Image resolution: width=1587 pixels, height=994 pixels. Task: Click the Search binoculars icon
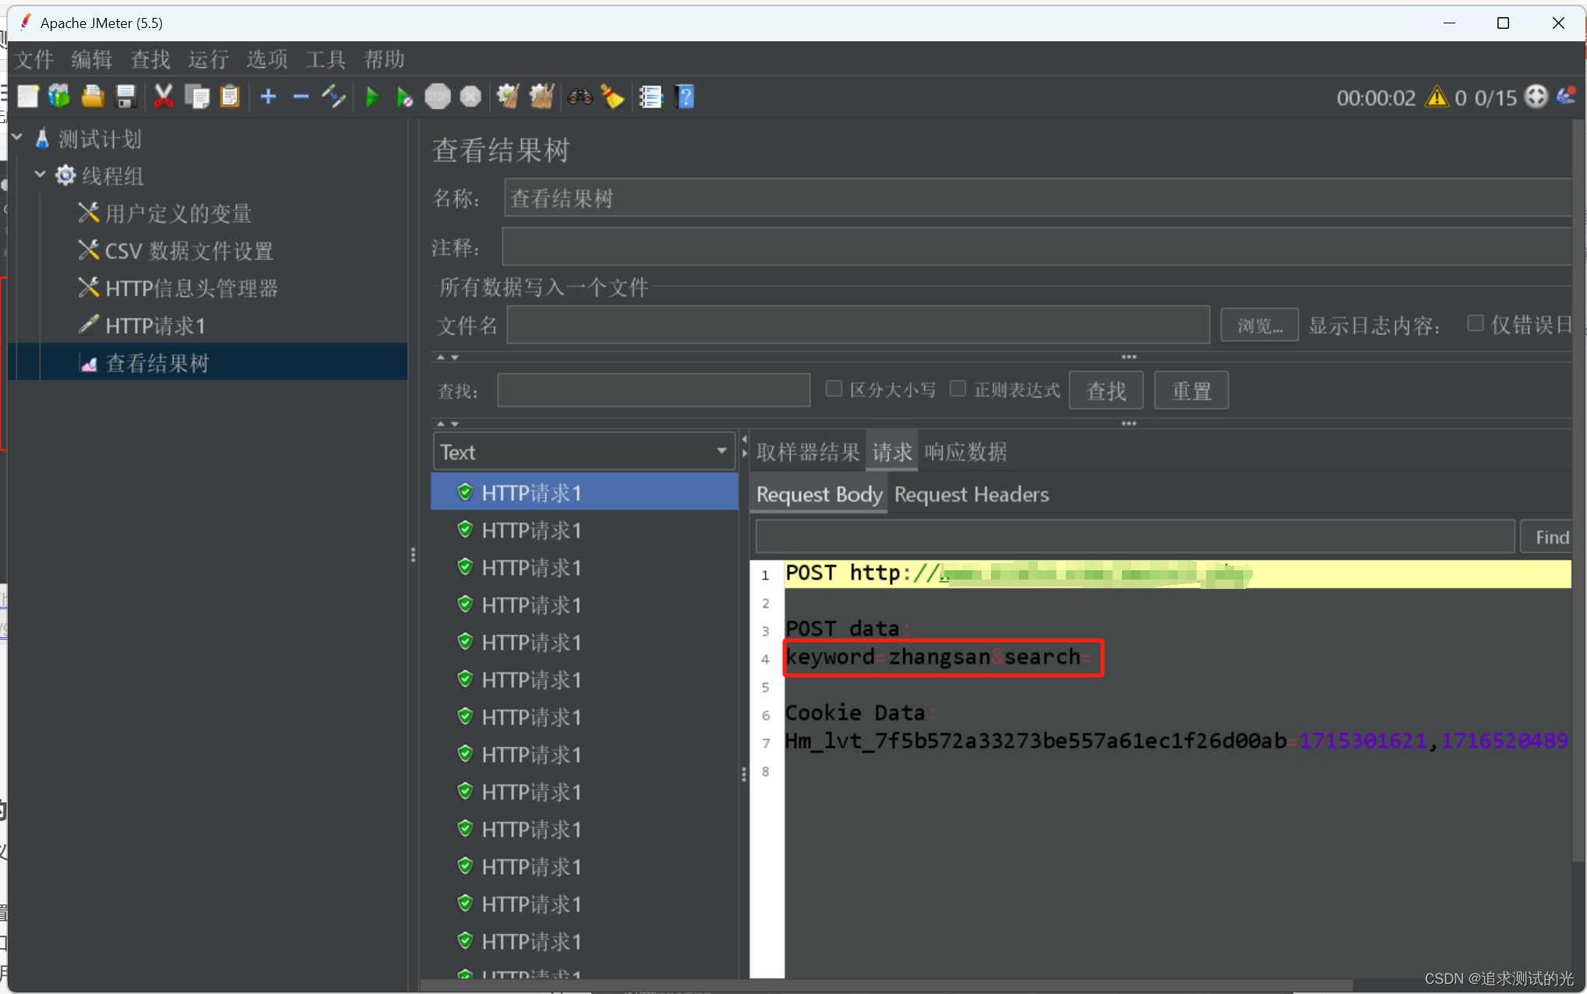(580, 97)
